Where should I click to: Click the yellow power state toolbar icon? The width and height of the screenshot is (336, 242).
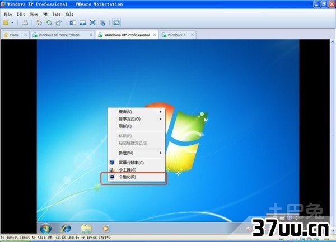[x=6, y=22]
